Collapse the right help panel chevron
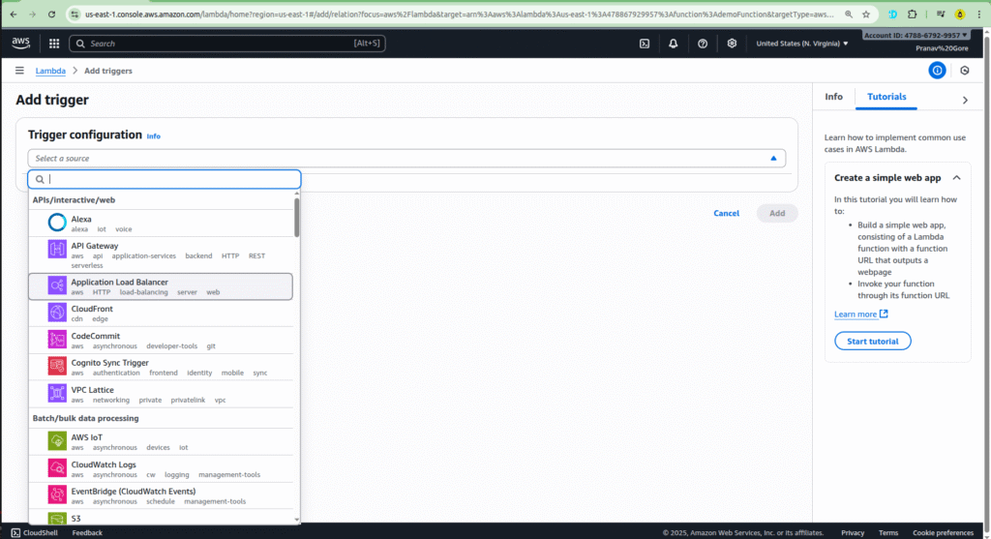 965,100
